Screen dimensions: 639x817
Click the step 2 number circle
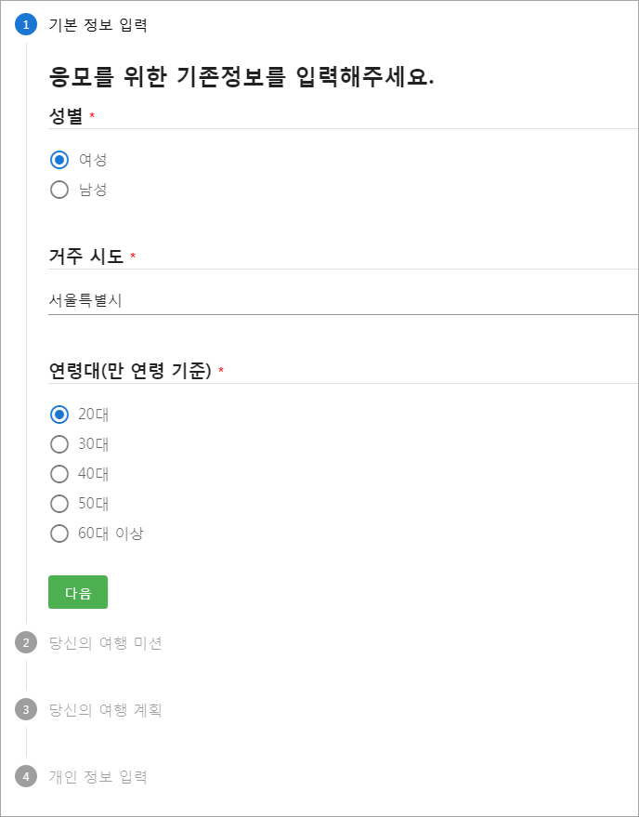26,643
